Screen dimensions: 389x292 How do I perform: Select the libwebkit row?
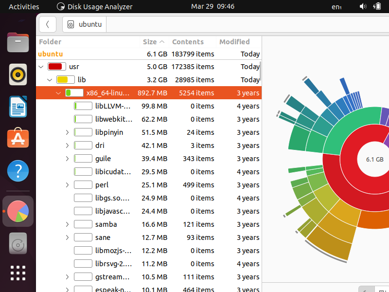(x=149, y=119)
